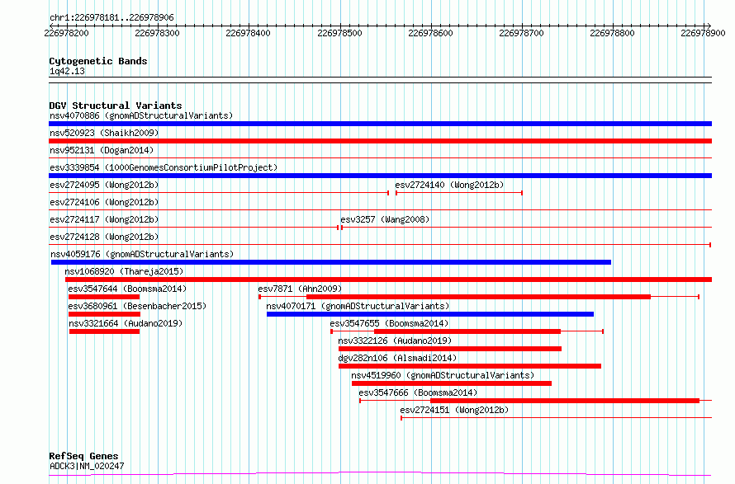
Task: Click ruler position 226978600
Action: (x=431, y=33)
